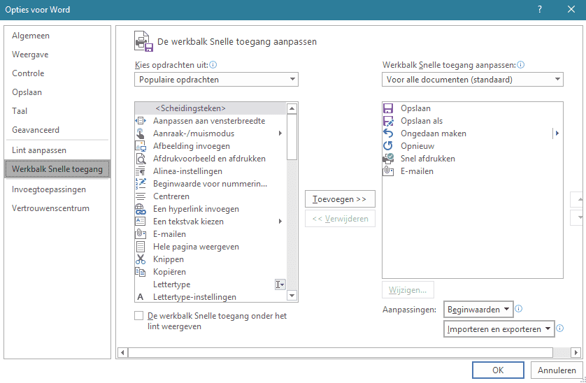Click the Snel afdrukken printer icon
Screen dimensions: 586x383
click(388, 159)
